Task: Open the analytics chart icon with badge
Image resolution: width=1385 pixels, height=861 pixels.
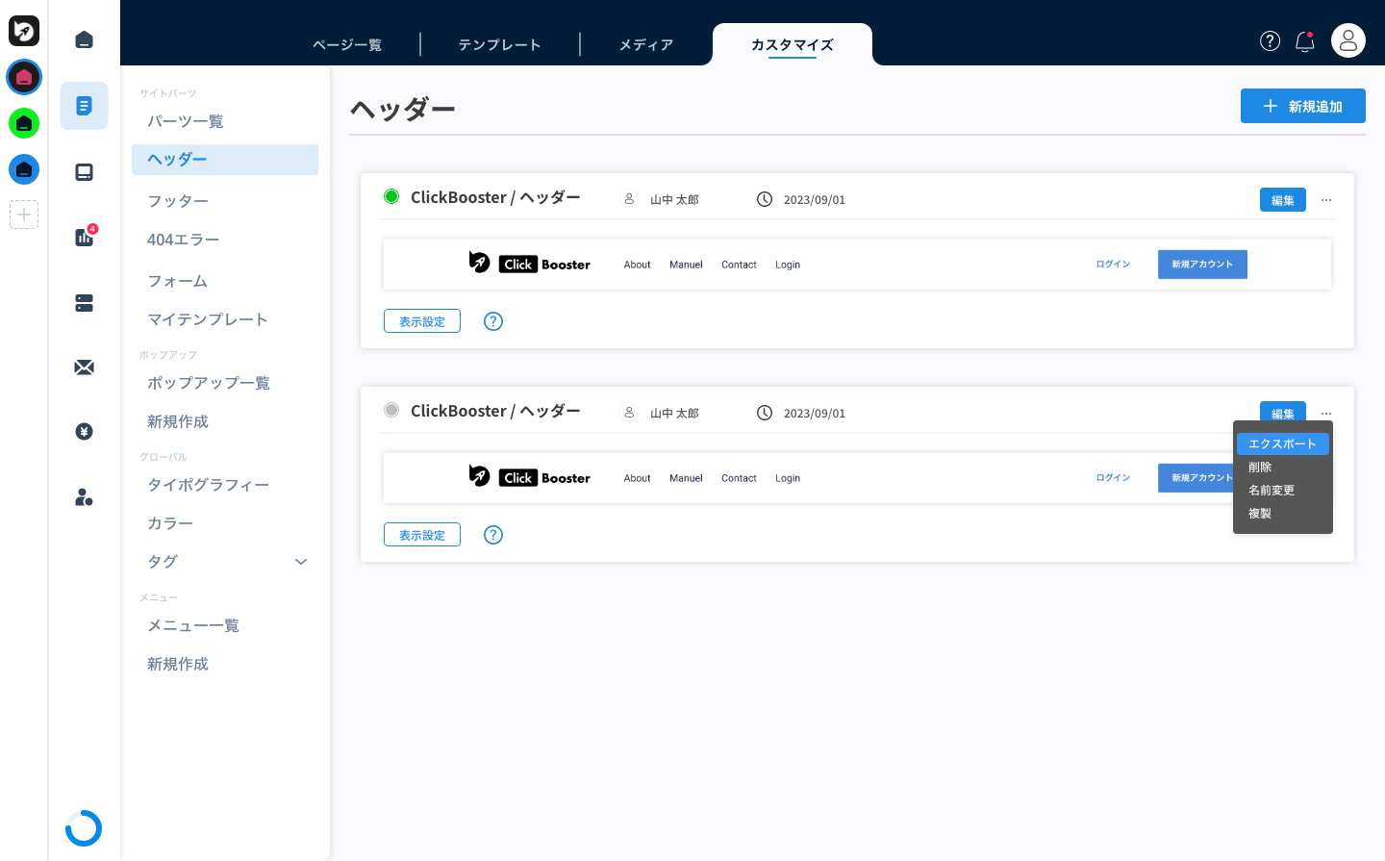Action: tap(85, 237)
